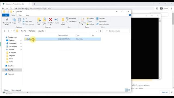Select OneDrive in navigation pane
The image size is (174, 98).
10,66
